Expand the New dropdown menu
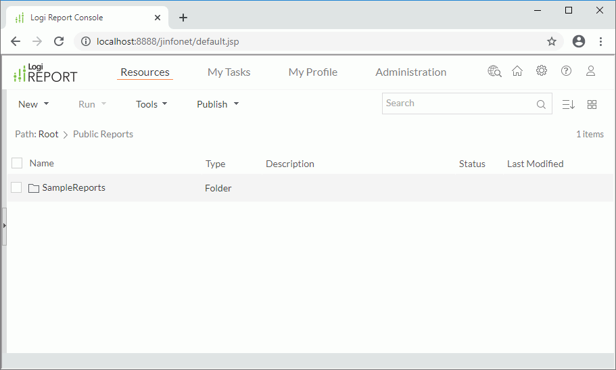 point(33,104)
